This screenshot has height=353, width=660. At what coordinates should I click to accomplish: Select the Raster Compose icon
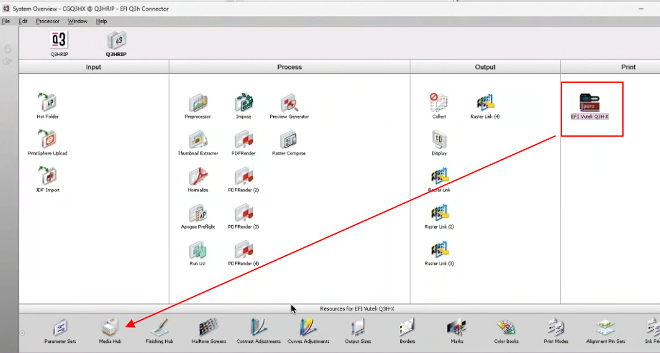coord(289,139)
